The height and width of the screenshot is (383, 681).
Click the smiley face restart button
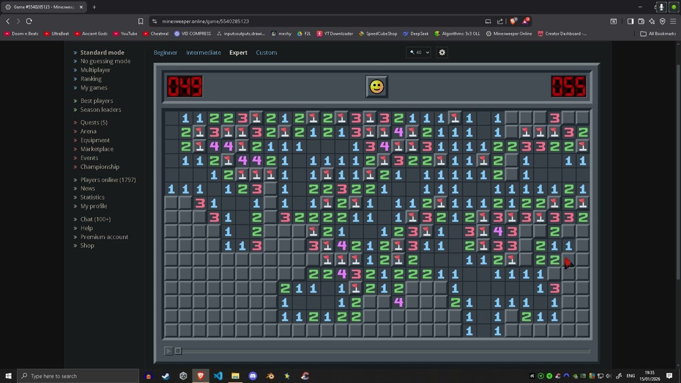click(x=377, y=87)
